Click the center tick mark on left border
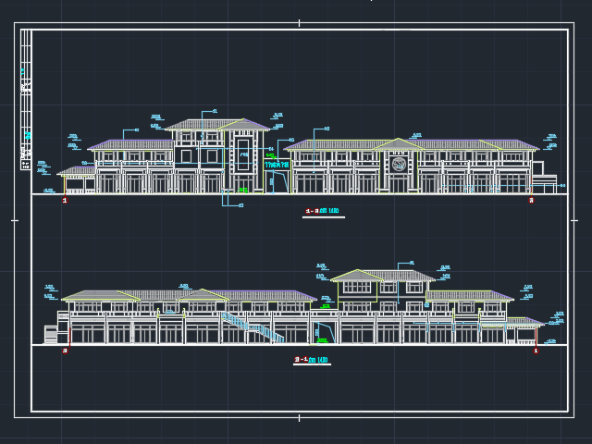Screen dimensions: 592x444 point(14,220)
